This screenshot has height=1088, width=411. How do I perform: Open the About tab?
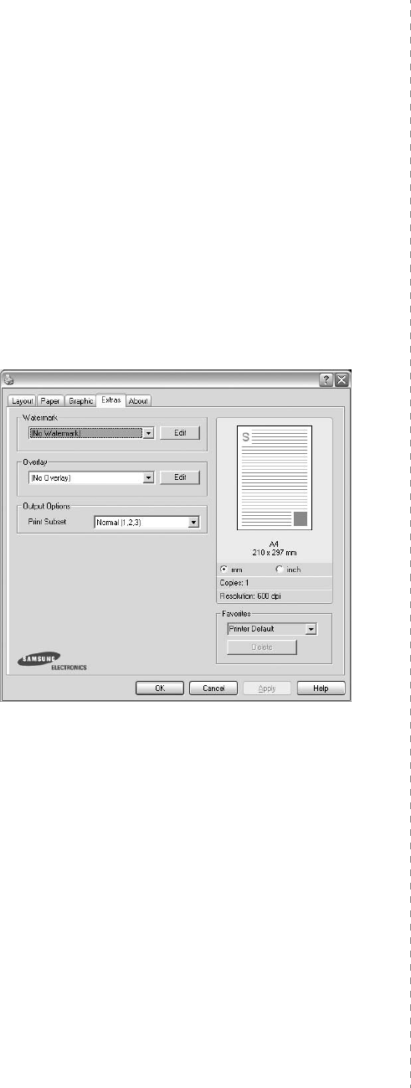138,401
